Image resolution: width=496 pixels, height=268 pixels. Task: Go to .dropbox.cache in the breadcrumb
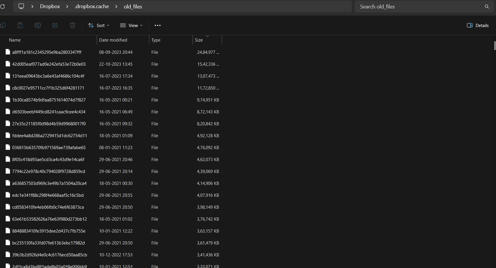[x=92, y=6]
